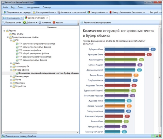Open the Добавить dropdown arrow
Screen dimensions: 163x139
pos(37,23)
